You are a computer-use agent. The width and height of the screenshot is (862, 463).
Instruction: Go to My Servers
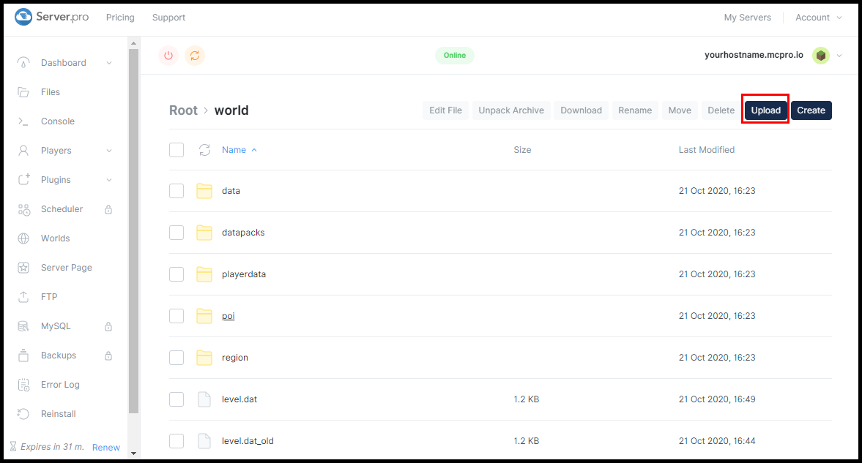pos(748,18)
